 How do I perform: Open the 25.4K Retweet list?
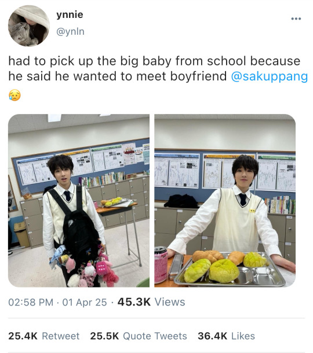(x=43, y=336)
